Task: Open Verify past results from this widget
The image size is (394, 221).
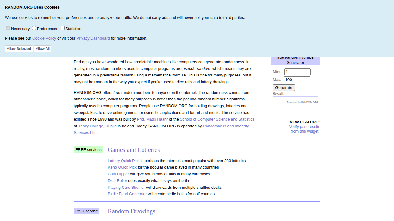Action: [304, 129]
